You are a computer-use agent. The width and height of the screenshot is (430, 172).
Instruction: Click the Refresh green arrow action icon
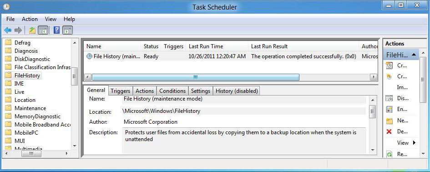pyautogui.click(x=389, y=154)
